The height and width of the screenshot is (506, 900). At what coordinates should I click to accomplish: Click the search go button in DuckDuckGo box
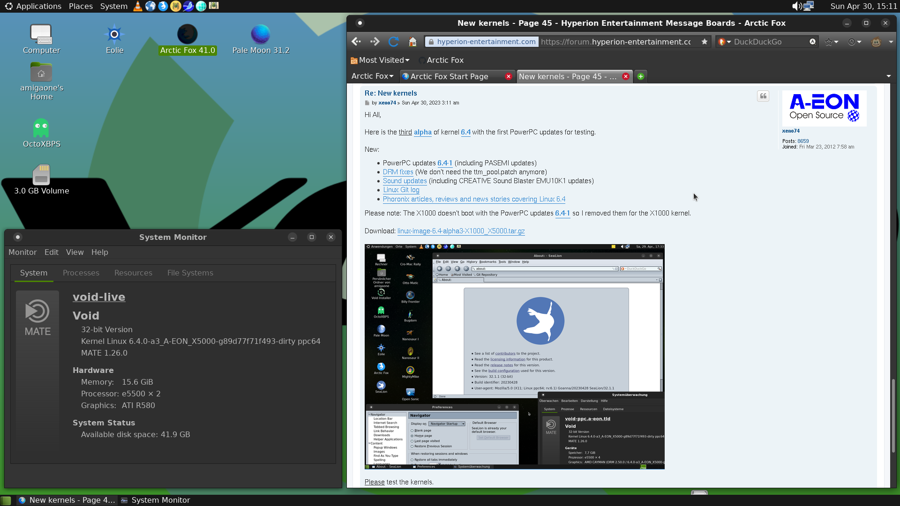coord(813,42)
